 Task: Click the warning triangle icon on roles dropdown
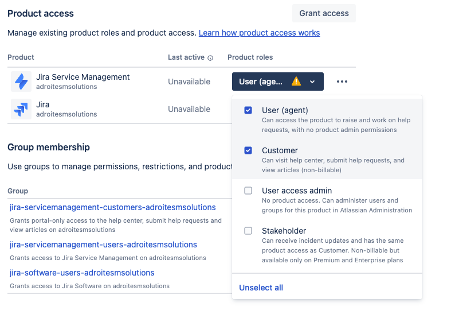(x=296, y=82)
